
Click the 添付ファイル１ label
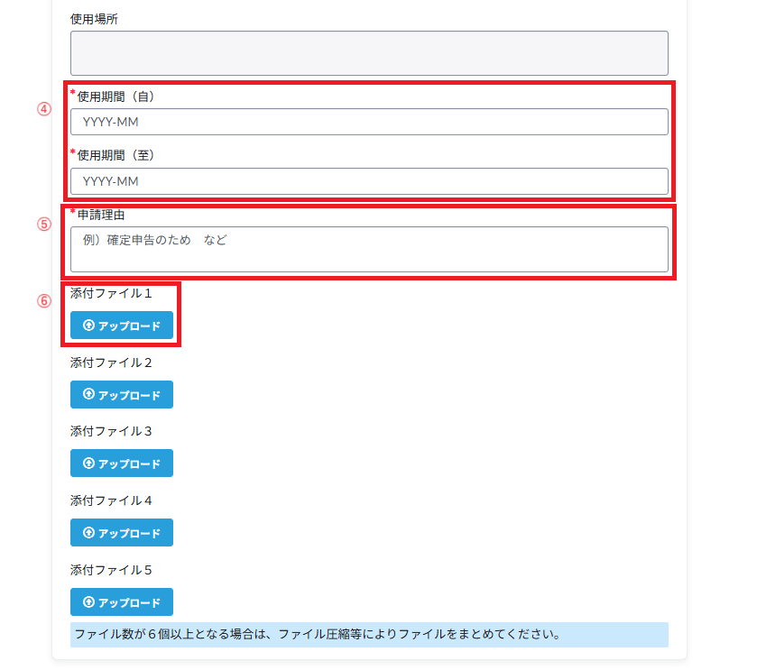pyautogui.click(x=112, y=293)
